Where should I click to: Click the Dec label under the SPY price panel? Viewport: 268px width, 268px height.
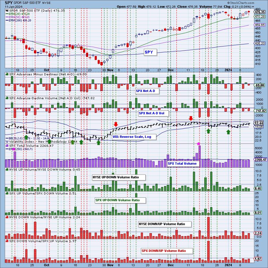(x=171, y=70)
